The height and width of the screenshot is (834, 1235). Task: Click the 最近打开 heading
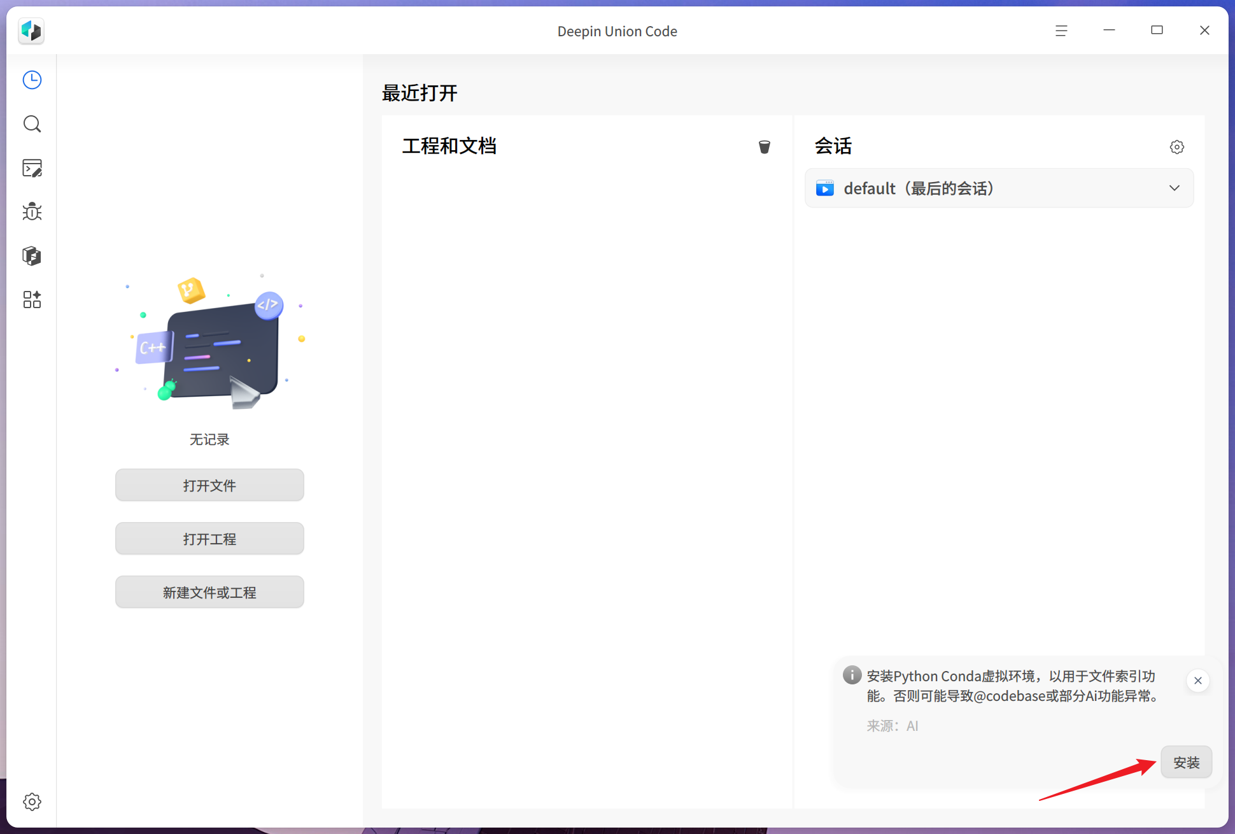pyautogui.click(x=420, y=93)
